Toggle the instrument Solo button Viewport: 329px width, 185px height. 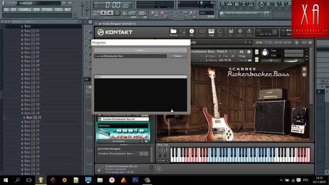coord(257,52)
